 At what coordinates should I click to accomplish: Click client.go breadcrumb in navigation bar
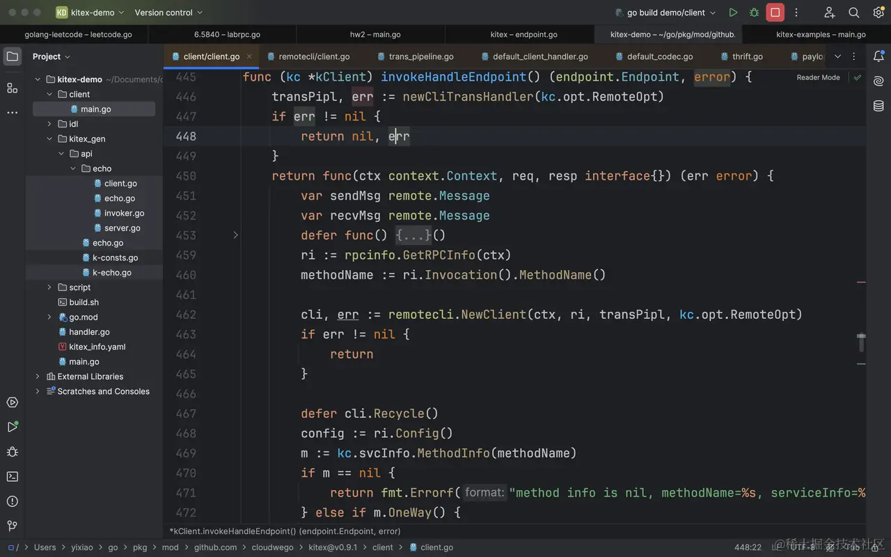tap(432, 547)
